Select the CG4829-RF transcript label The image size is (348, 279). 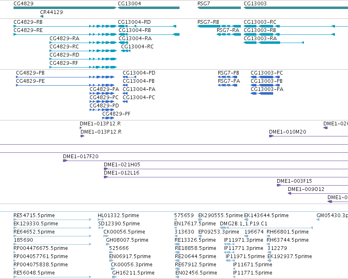point(64,63)
